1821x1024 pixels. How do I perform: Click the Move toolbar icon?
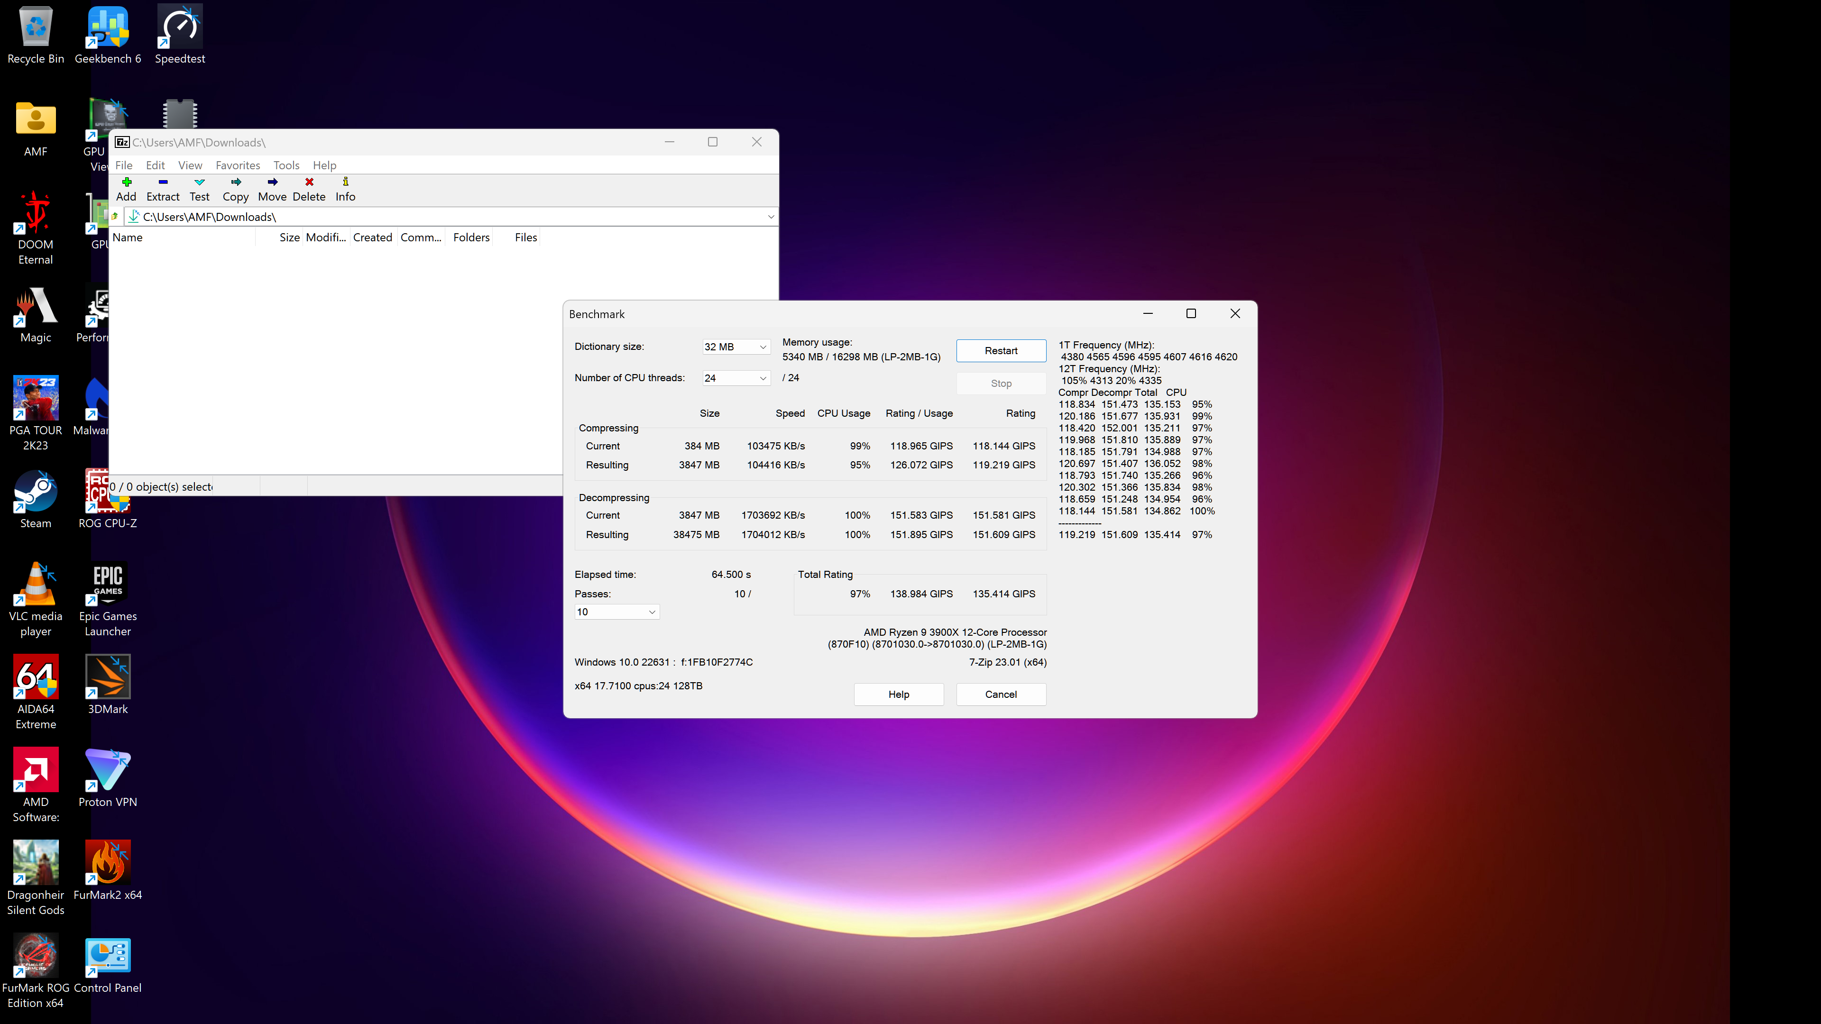pyautogui.click(x=272, y=189)
